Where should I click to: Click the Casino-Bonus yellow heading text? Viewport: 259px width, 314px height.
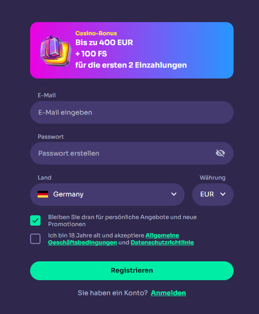tap(96, 33)
